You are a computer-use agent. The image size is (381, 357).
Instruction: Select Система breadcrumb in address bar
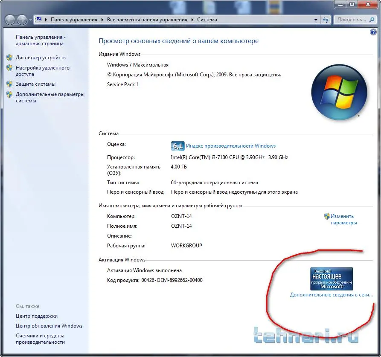pyautogui.click(x=207, y=20)
